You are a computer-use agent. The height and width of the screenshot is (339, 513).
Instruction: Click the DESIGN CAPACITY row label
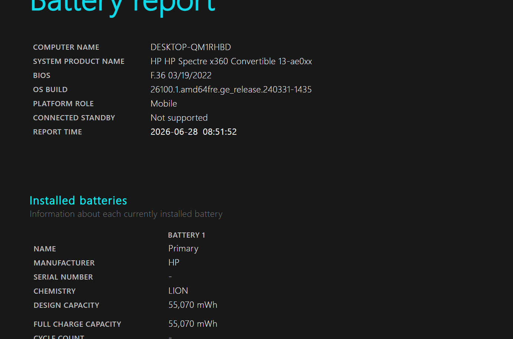tap(66, 305)
